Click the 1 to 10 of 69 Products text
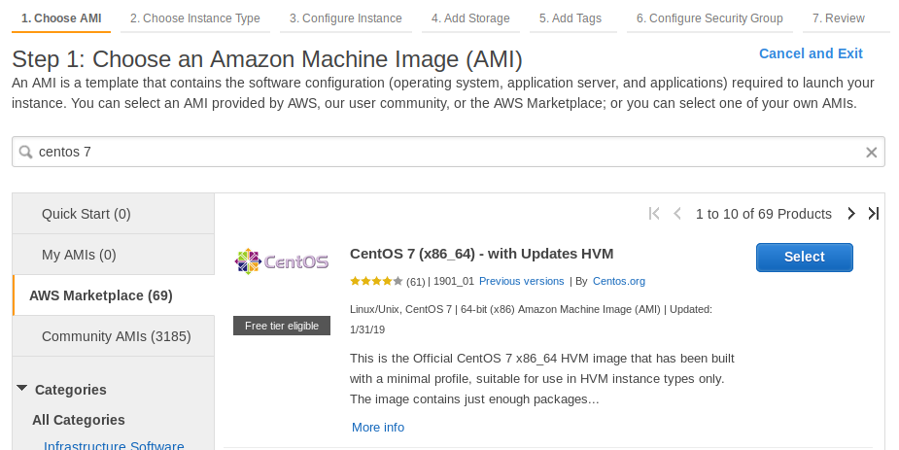Image resolution: width=899 pixels, height=450 pixels. 764,214
